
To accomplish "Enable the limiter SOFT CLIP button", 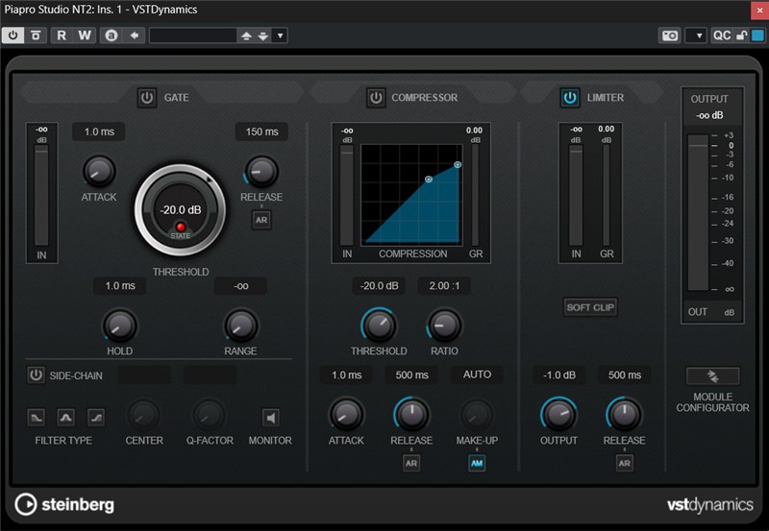I will pos(590,307).
